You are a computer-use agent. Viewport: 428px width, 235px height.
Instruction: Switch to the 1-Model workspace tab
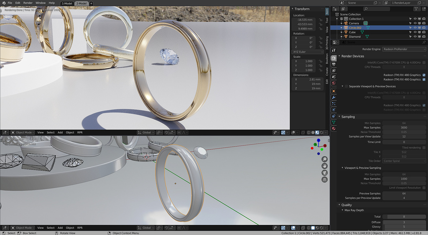click(67, 3)
